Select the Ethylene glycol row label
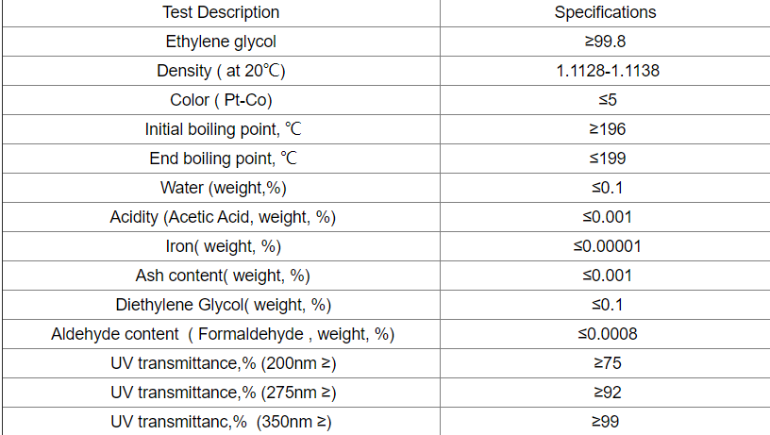Viewport: 770px width, 435px height. (221, 42)
